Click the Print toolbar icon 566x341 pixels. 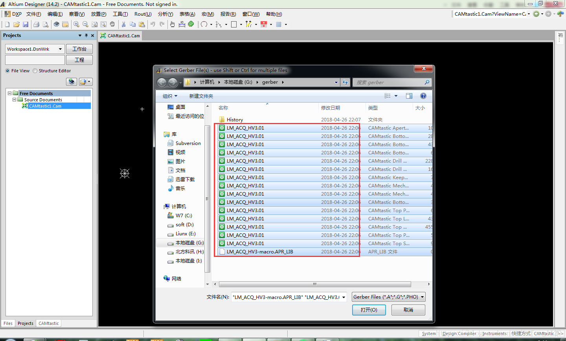(37, 24)
